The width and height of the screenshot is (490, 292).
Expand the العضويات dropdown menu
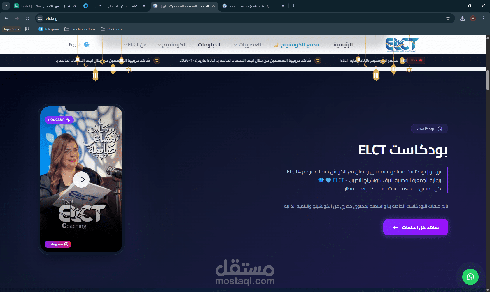[x=248, y=45]
